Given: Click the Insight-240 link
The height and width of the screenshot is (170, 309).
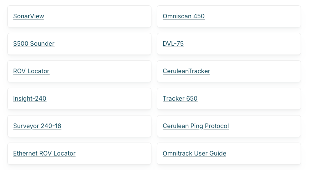Looking at the screenshot, I should pos(30,99).
